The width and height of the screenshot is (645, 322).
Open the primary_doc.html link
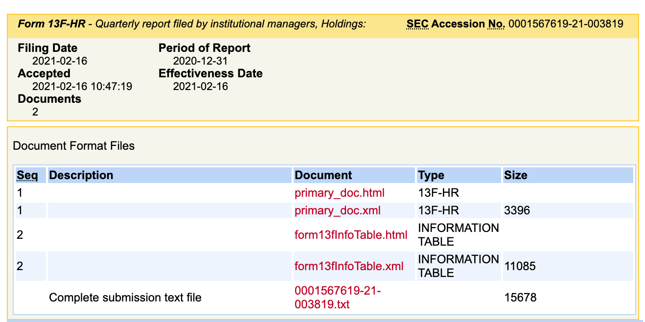point(339,193)
